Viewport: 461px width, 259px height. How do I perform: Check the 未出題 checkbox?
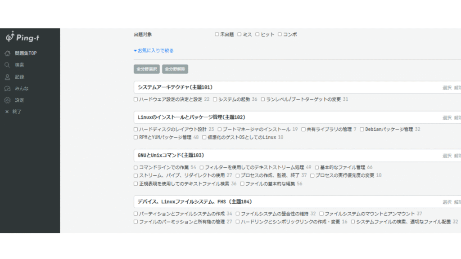tap(217, 34)
